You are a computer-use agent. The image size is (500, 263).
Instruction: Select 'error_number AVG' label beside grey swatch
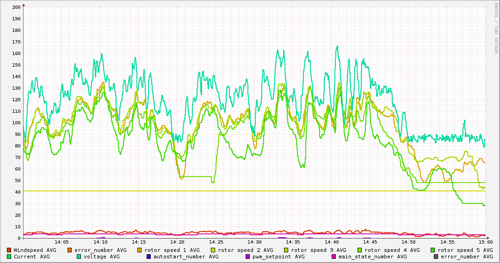467,257
